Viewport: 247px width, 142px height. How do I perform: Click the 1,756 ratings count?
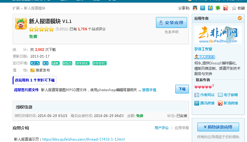[x=83, y=29]
